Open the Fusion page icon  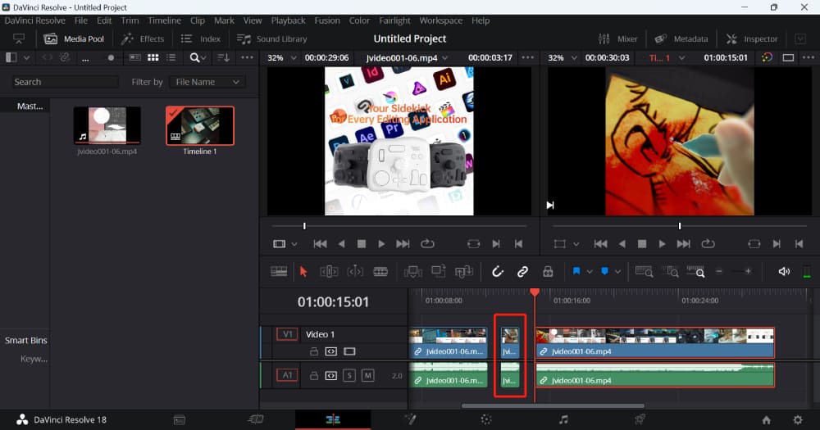tap(411, 419)
